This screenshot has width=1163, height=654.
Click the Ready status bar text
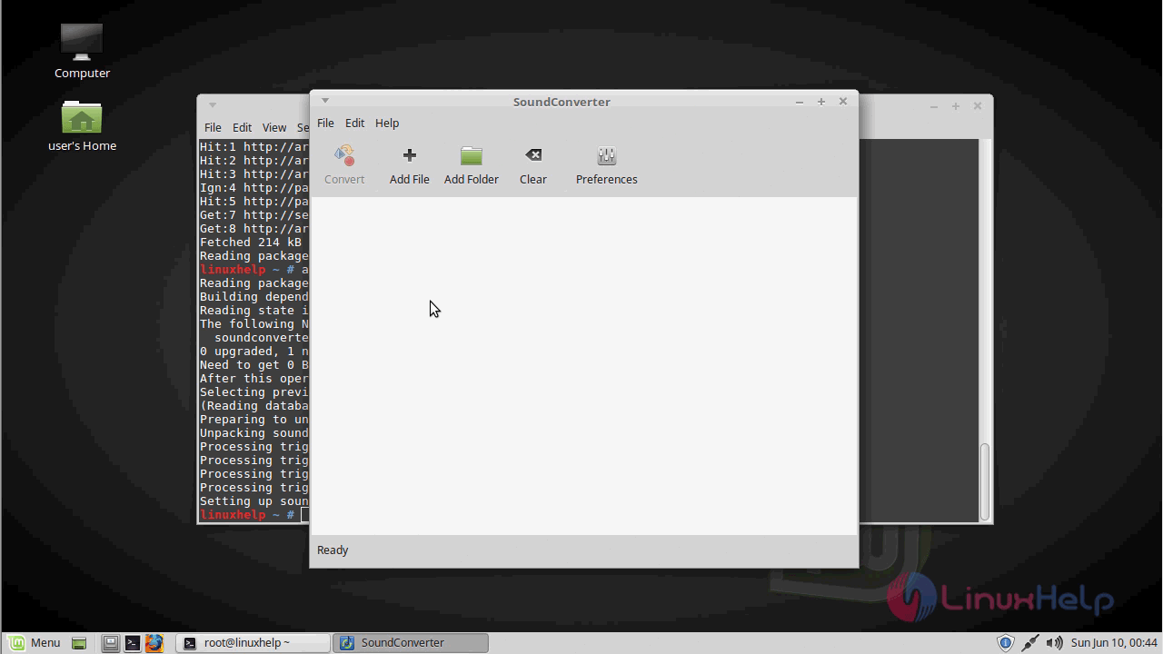click(x=333, y=550)
